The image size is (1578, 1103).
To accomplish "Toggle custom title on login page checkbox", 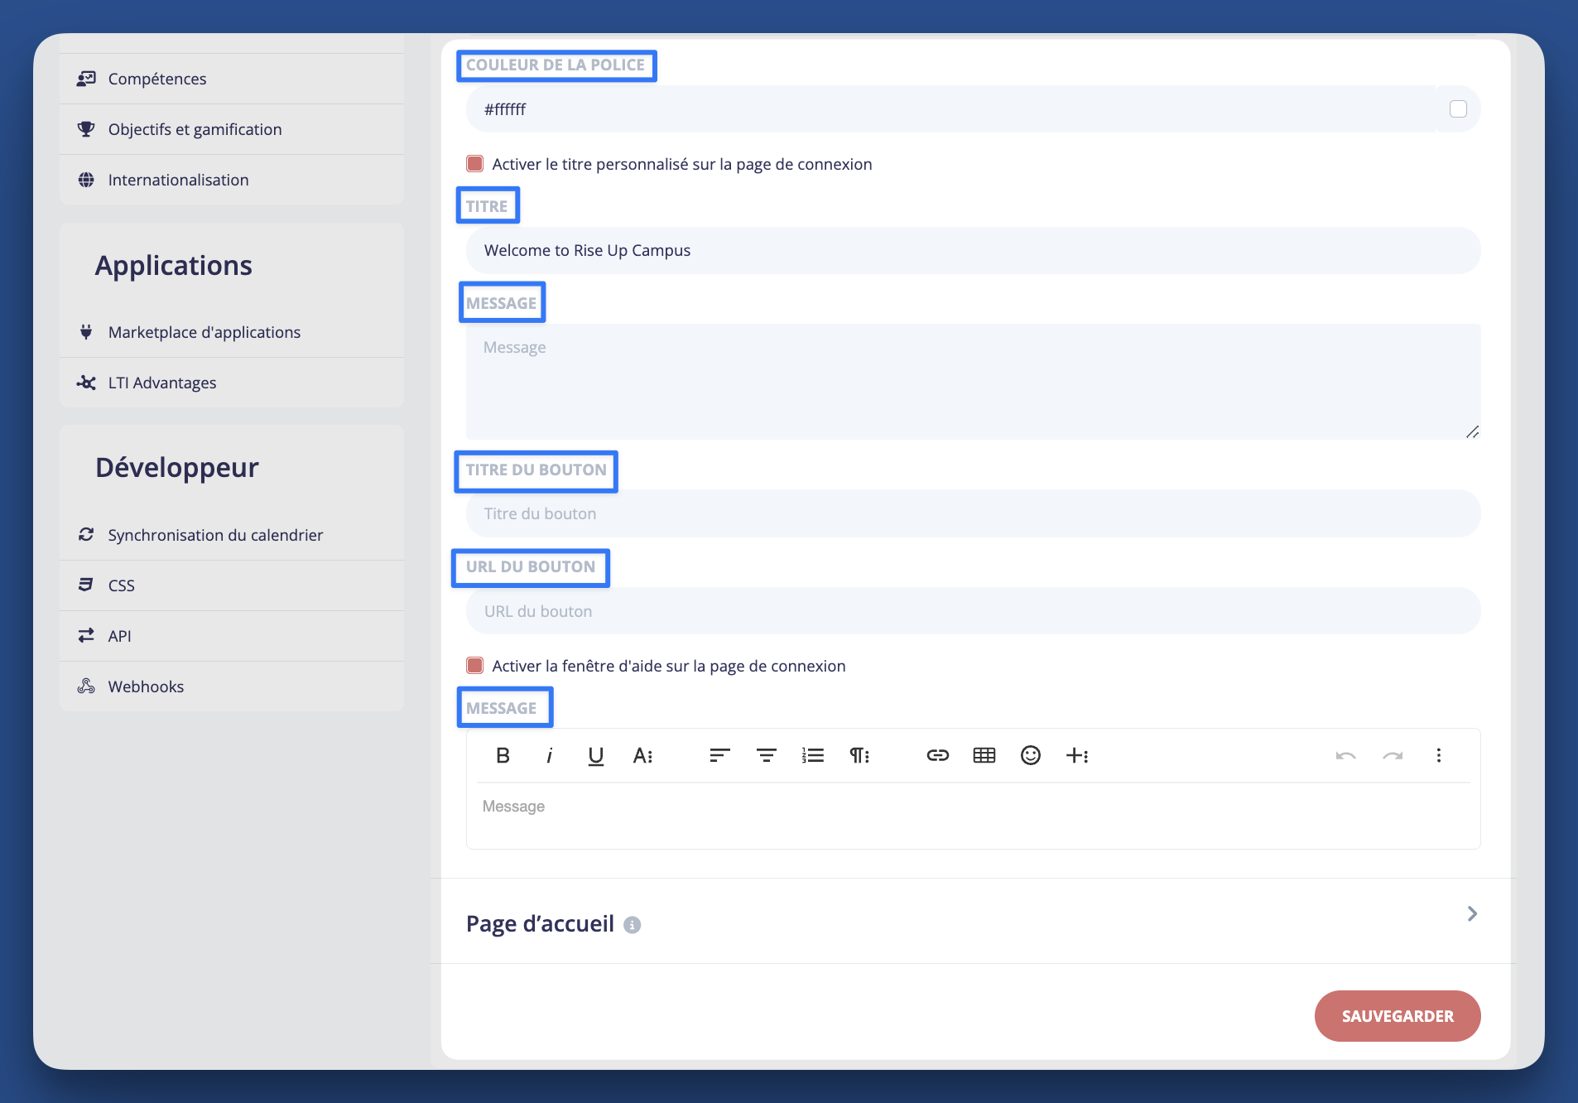I will coord(475,164).
